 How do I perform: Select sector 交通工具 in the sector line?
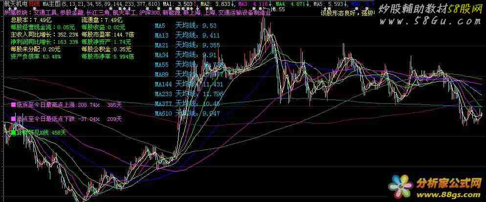click(44, 13)
